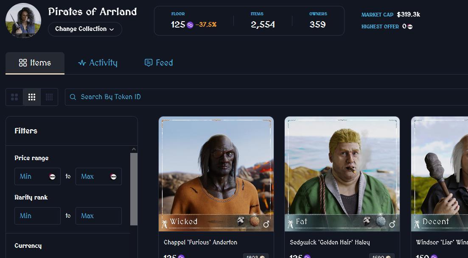Image resolution: width=468 pixels, height=258 pixels.
Task: Click the WETH icon in Price Min field
Action: click(52, 177)
